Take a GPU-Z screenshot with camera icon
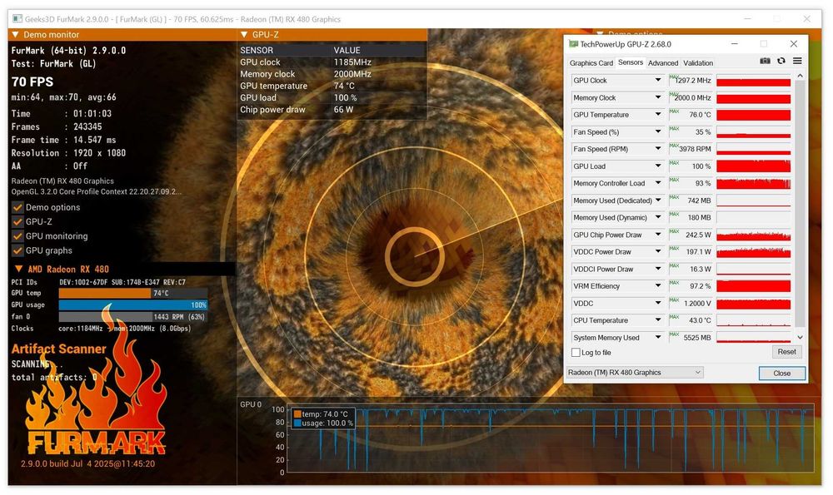 tap(765, 61)
